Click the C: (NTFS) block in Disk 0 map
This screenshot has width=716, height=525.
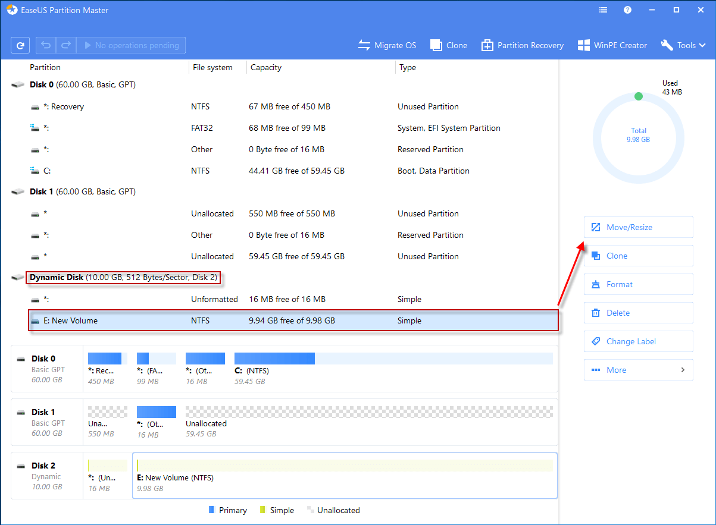pos(393,369)
